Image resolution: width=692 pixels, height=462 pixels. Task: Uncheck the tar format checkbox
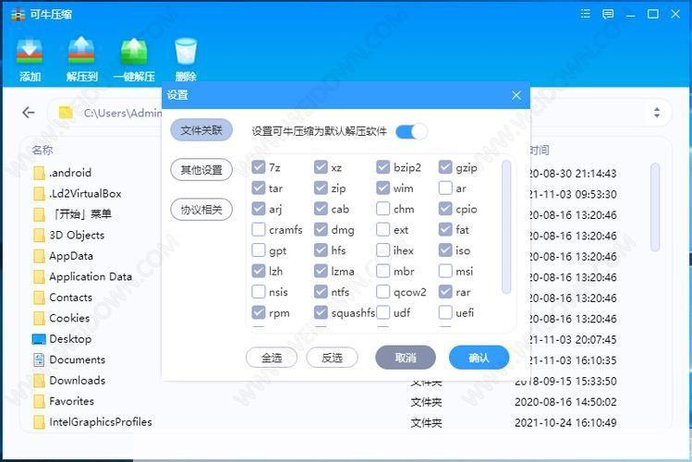[x=258, y=188]
